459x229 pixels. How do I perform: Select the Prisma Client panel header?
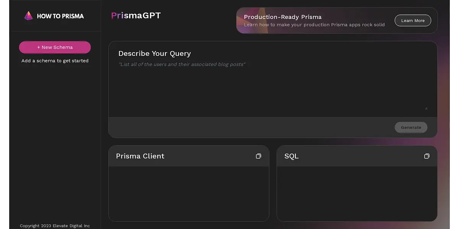[140, 156]
